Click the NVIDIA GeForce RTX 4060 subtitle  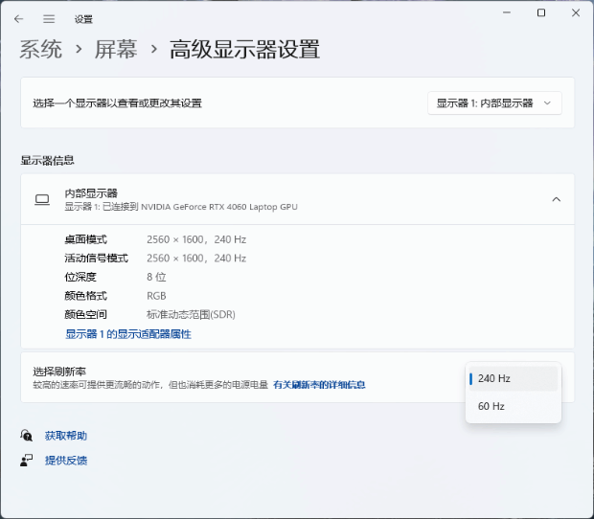(x=181, y=207)
